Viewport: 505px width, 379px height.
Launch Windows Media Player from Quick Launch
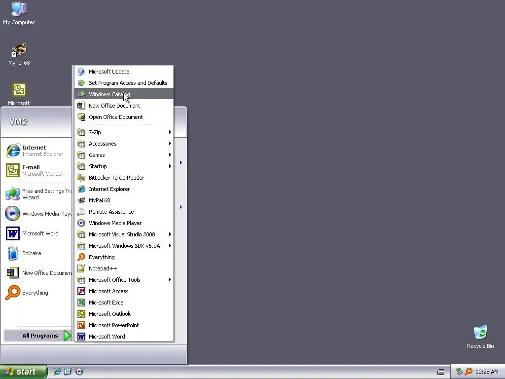pos(79,372)
